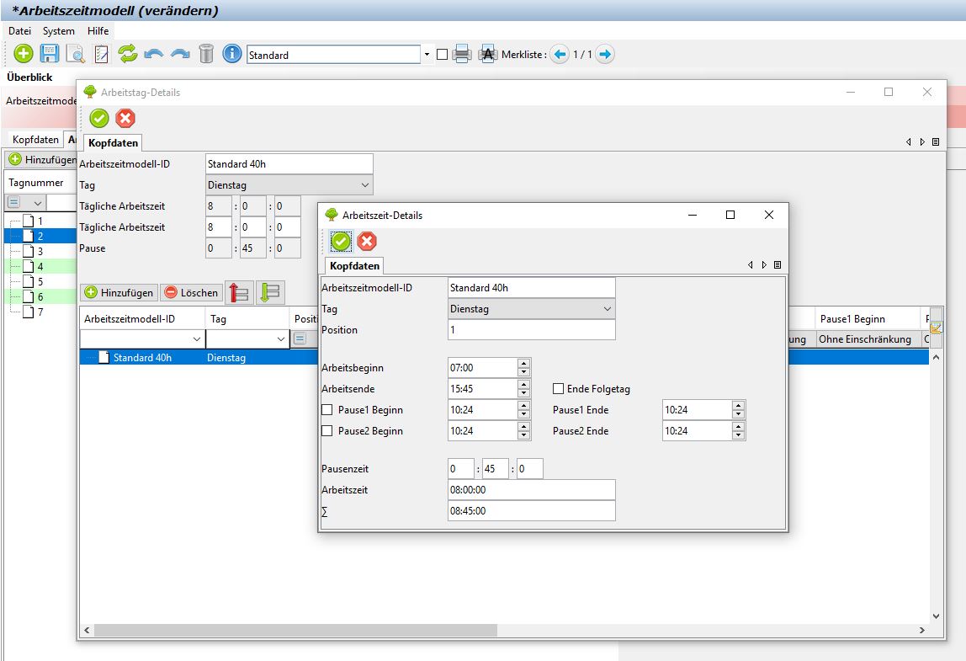Toggle the Pause1 Beginn checkbox
The image size is (966, 661).
(x=327, y=410)
